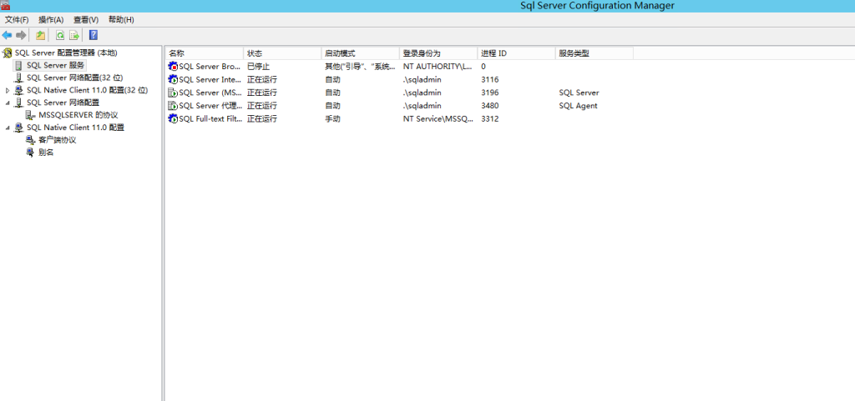Click the blue Back arrow in toolbar
Screen dimensions: 855x401
7,35
